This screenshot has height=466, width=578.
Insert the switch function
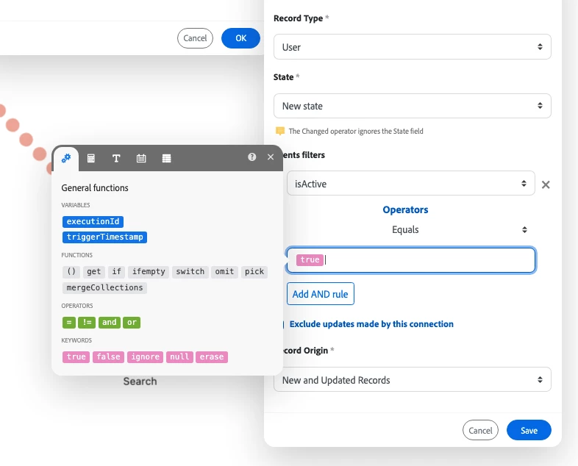[190, 272]
